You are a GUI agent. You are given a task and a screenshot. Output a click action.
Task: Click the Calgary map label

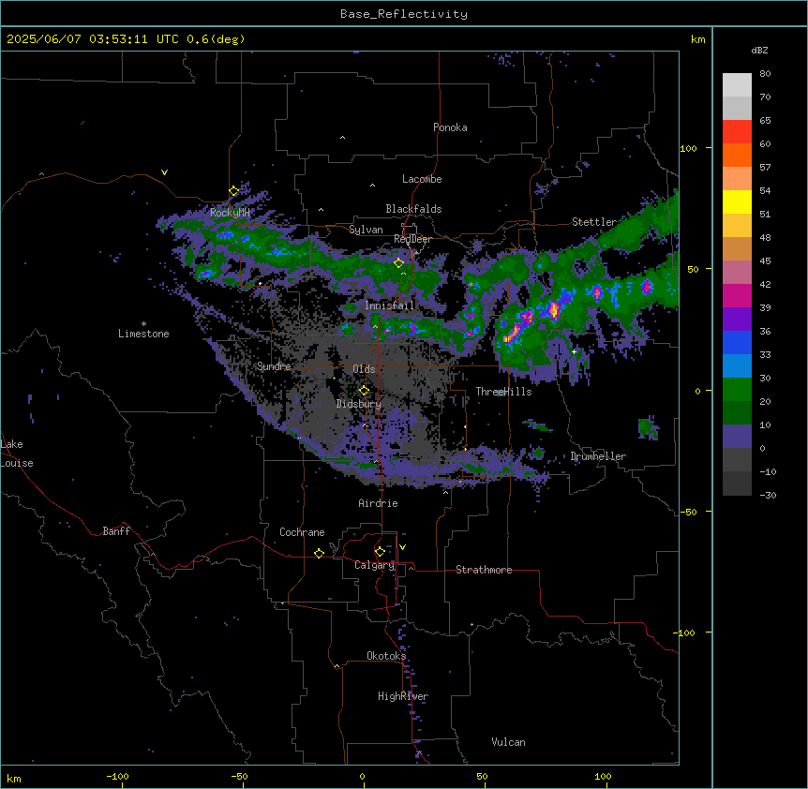(x=374, y=565)
